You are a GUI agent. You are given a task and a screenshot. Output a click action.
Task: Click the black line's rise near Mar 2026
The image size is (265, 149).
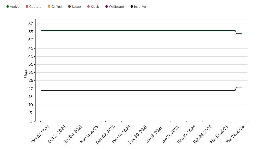[x=236, y=89]
